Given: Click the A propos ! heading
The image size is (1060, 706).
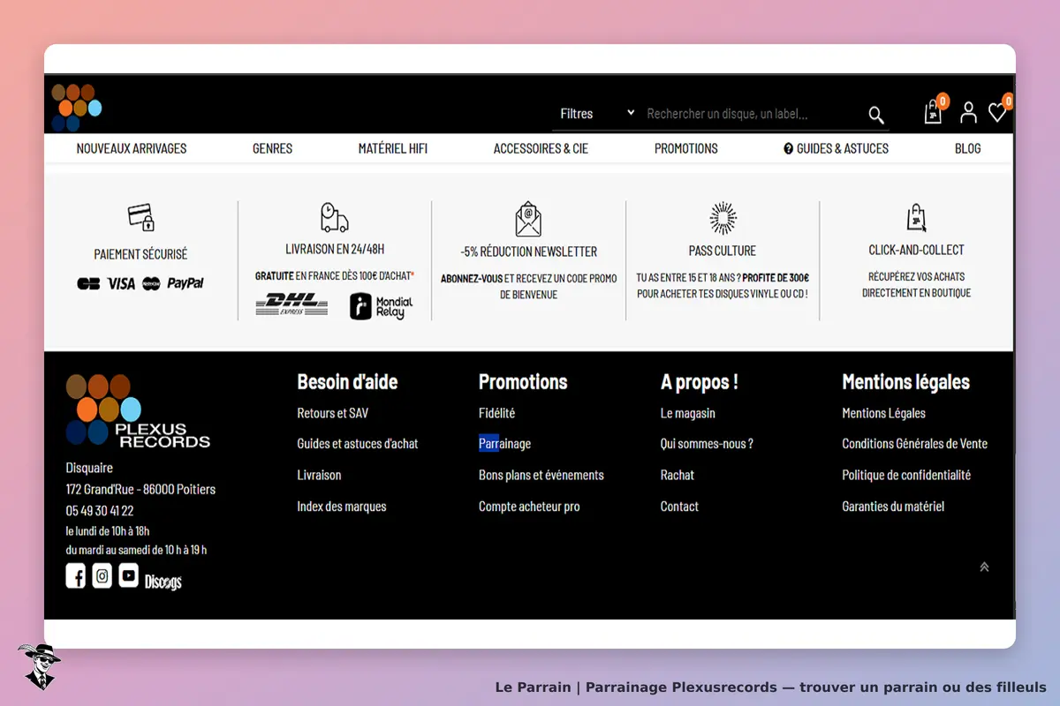Looking at the screenshot, I should click(700, 382).
